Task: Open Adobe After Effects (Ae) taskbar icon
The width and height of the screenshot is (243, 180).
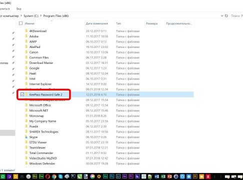Action: 125,176
